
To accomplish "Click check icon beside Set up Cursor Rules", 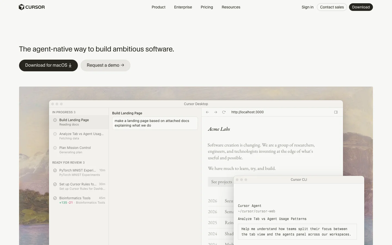I will pyautogui.click(x=55, y=184).
